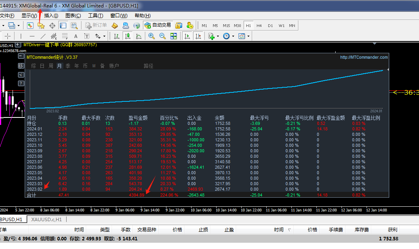Toggle chart auto scroll icon
The height and width of the screenshot is (249, 419).
point(187,36)
